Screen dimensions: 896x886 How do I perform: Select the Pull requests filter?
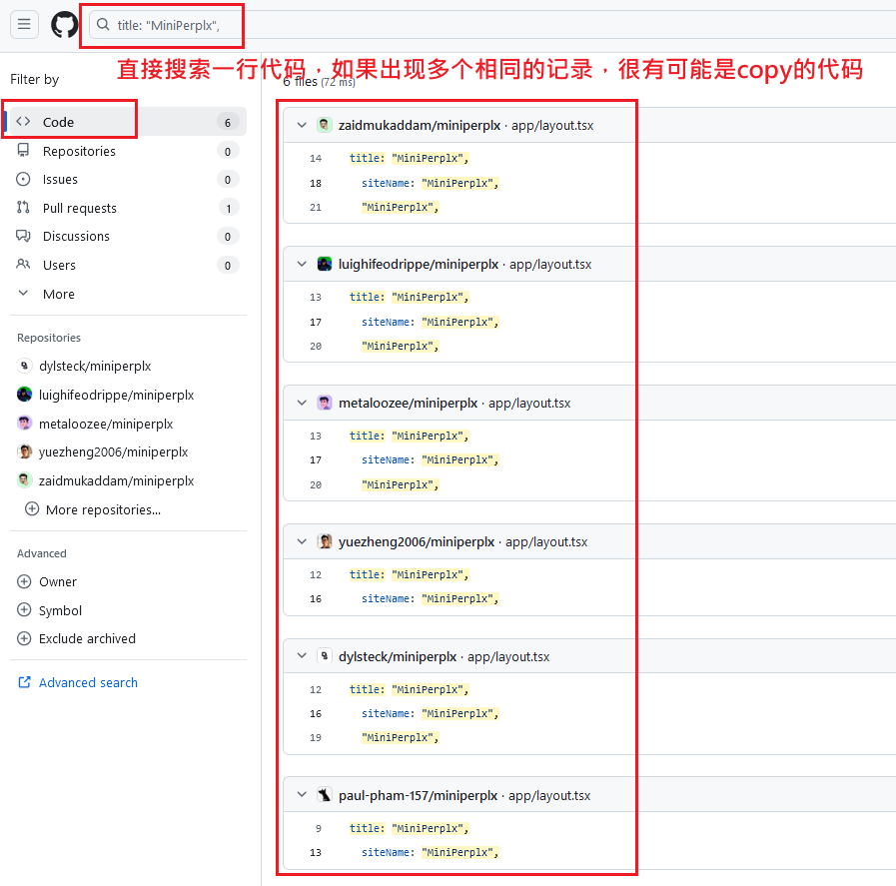pos(128,208)
